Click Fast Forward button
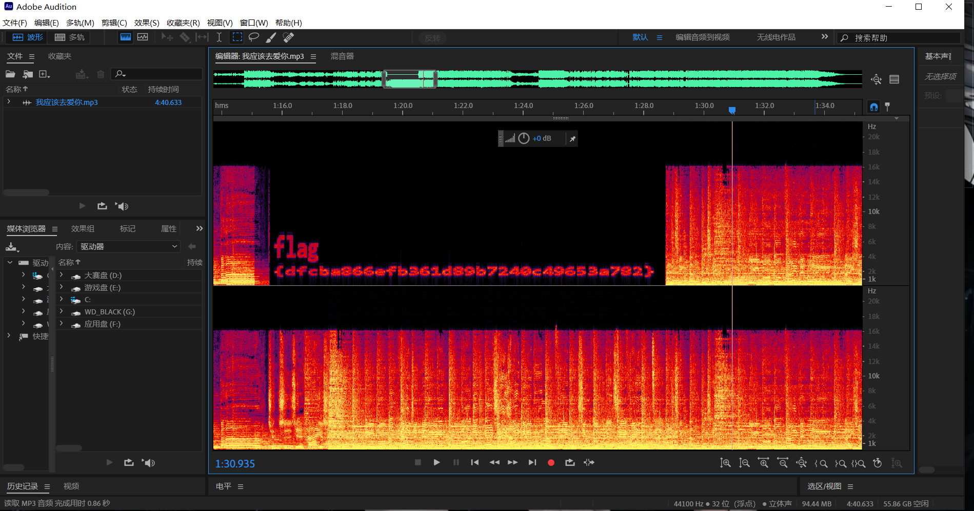Viewport: 974px width, 511px height. click(513, 462)
